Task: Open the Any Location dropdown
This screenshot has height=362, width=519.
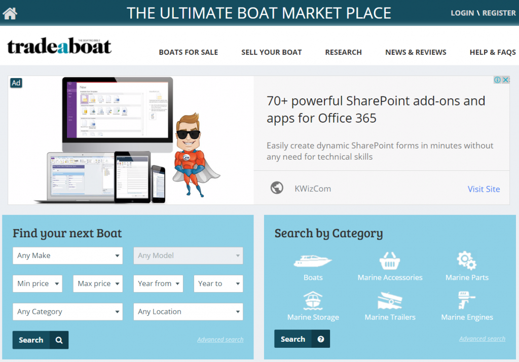Action: [x=188, y=312]
